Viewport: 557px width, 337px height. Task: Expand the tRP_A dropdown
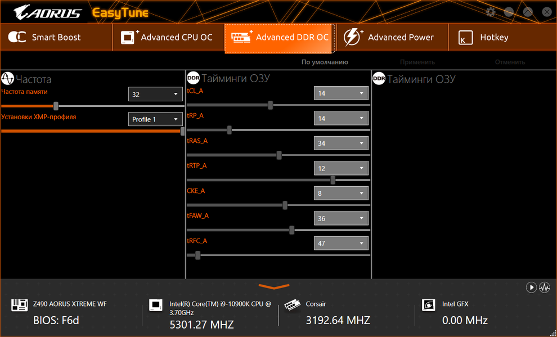[x=341, y=118]
